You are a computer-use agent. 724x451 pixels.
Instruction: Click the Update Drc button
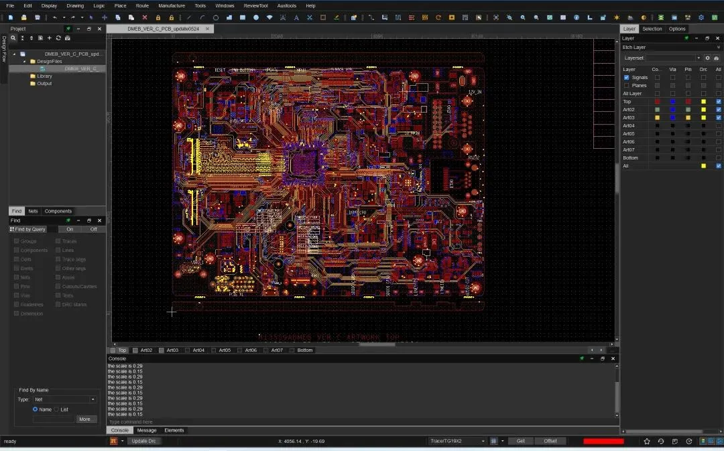pos(143,441)
